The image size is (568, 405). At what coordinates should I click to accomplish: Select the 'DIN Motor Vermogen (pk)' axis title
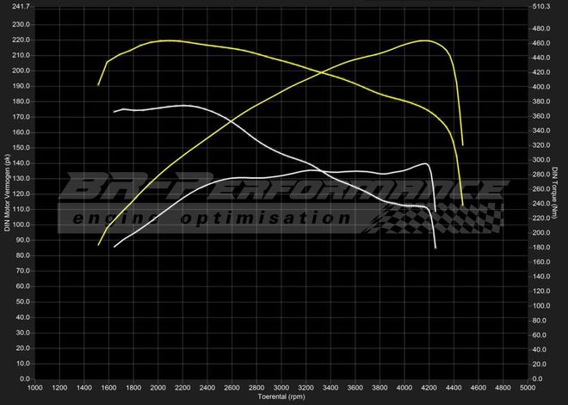coord(8,192)
